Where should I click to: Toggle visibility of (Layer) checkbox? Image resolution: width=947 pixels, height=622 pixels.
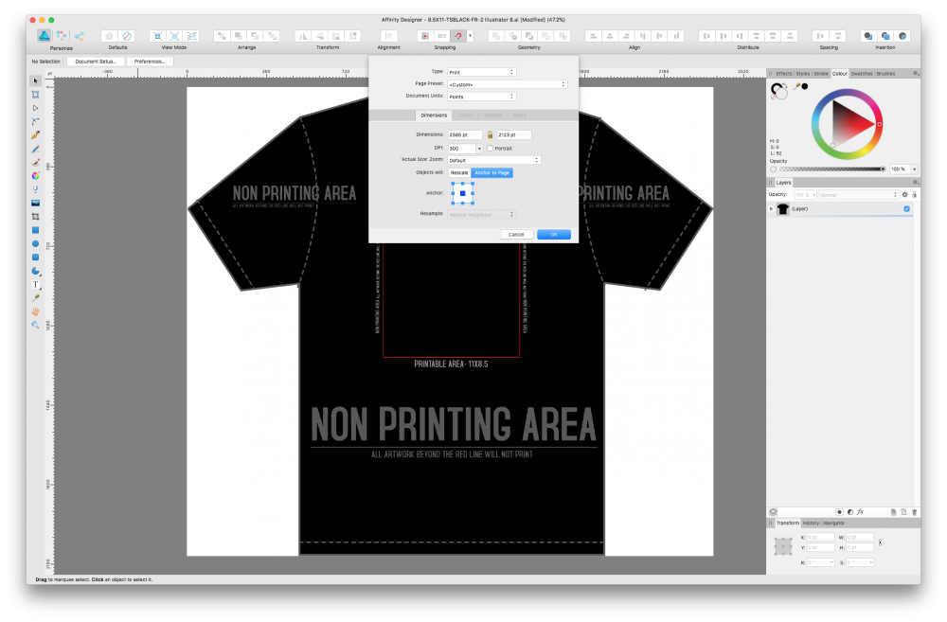906,209
